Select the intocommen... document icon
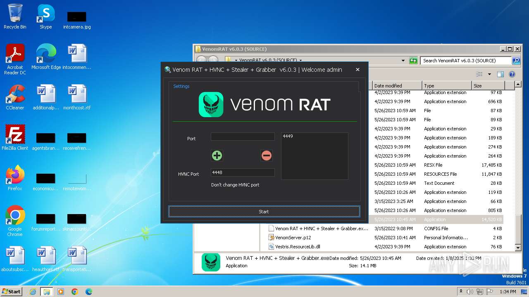Screen dimensions: 529x297 (x=77, y=57)
